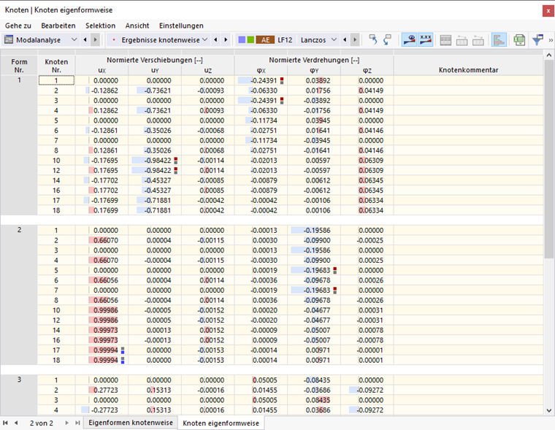555x430 pixels.
Task: Click the purple load case color square
Action: (x=242, y=39)
